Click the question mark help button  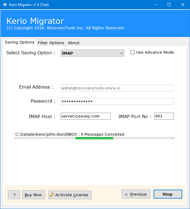(x=14, y=195)
